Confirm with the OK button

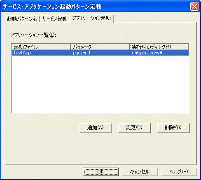[101, 172]
